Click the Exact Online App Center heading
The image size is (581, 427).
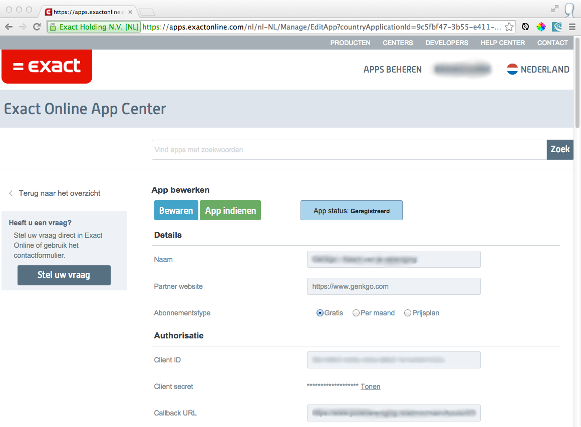[x=85, y=109]
